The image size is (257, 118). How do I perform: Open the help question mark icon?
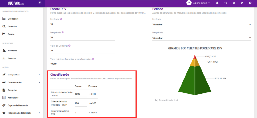point(250,3)
